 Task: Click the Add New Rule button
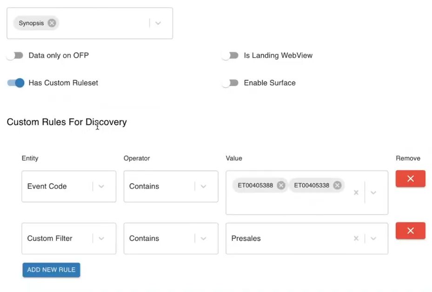pyautogui.click(x=51, y=270)
